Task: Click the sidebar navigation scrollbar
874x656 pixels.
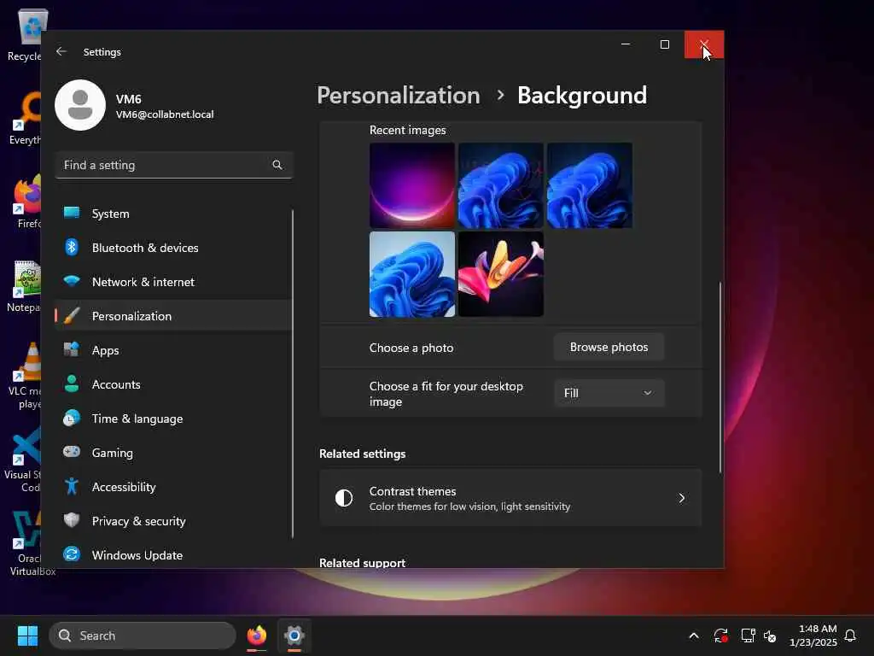Action: coord(293,374)
